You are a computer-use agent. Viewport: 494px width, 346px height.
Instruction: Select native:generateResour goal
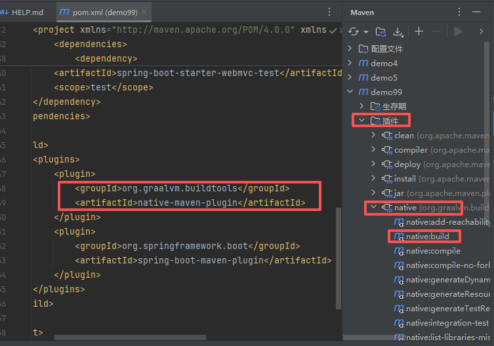[442, 294]
